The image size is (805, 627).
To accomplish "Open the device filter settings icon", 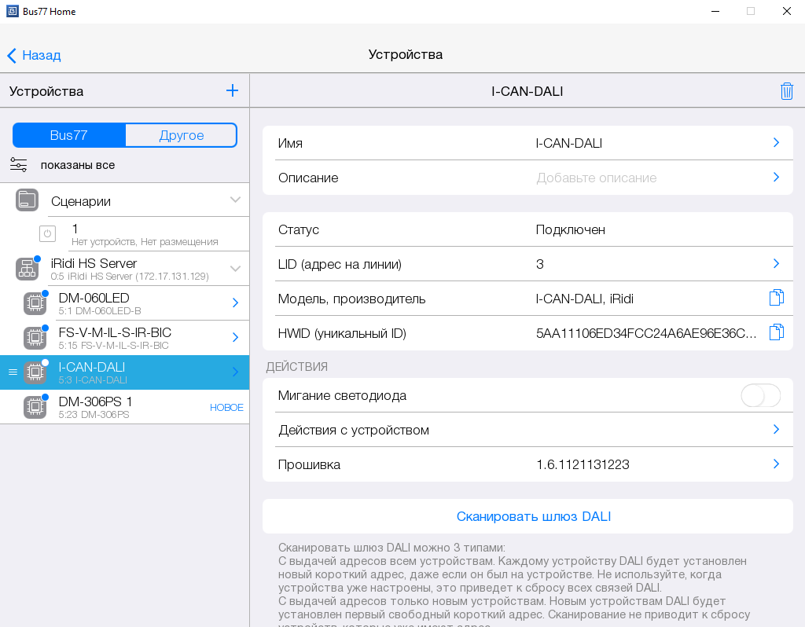I will 19,165.
